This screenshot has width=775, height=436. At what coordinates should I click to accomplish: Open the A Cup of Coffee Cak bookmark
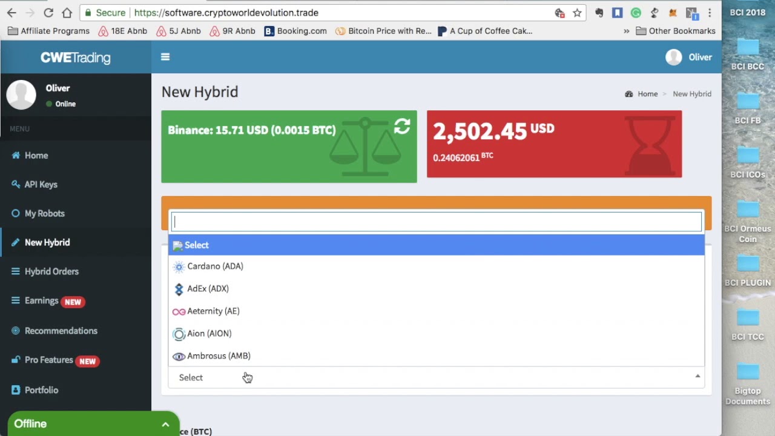pyautogui.click(x=485, y=31)
